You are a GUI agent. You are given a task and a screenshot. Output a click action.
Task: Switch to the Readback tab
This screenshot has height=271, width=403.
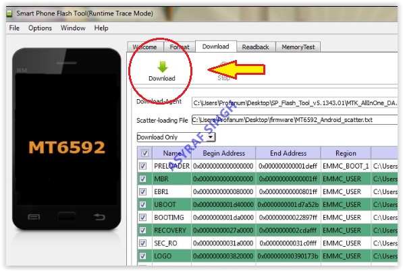coord(255,47)
